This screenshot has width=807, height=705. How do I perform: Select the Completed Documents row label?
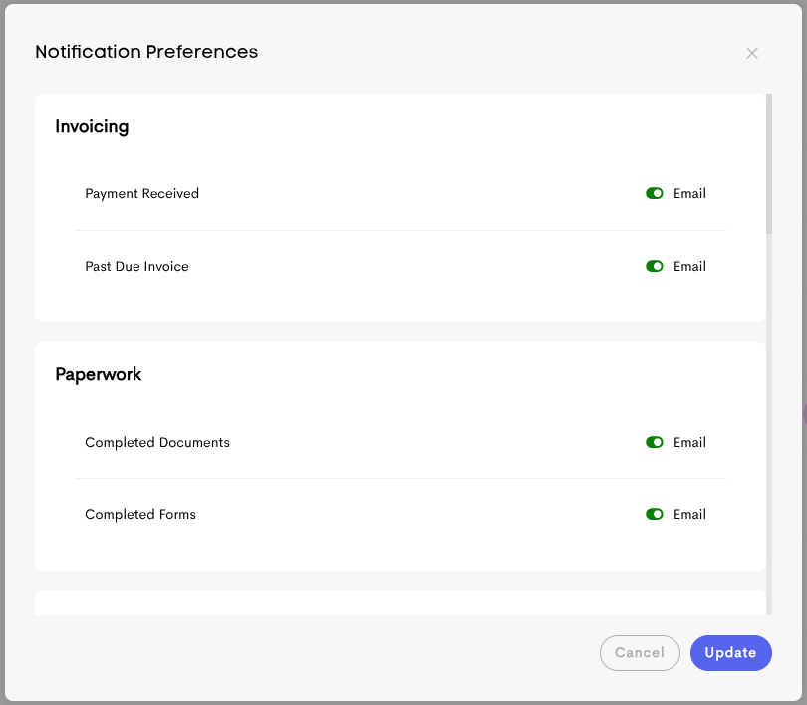pos(157,442)
